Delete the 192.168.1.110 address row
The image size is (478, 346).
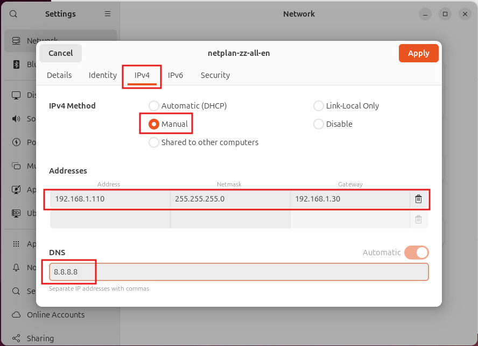click(419, 199)
